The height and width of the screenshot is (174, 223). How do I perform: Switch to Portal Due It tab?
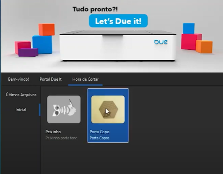[x=51, y=79]
